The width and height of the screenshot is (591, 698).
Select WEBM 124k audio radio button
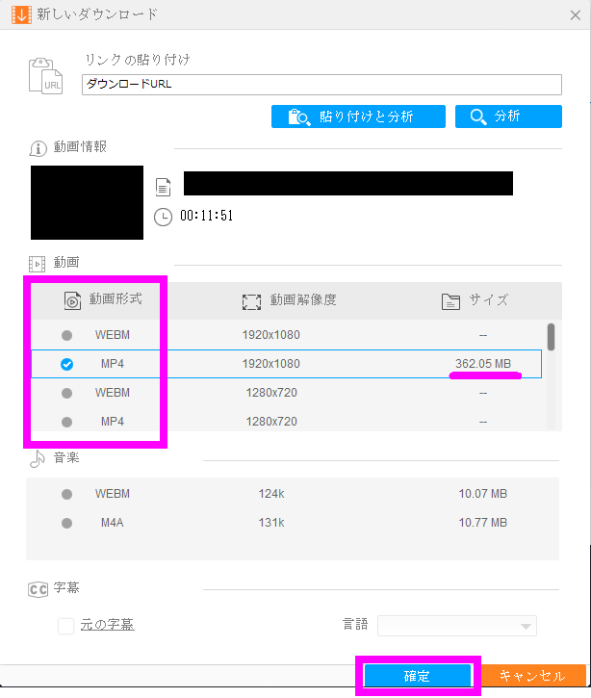[66, 494]
